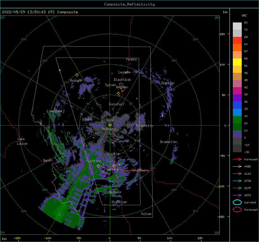Pick the bright yellow 51-54 dBZ swatch
Screen dimensions: 259x242
tap(237, 62)
